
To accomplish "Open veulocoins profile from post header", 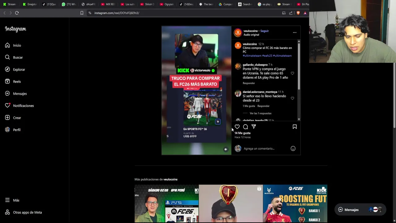I will (251, 31).
